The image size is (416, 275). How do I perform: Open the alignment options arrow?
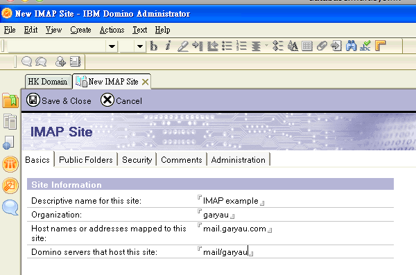click(x=267, y=46)
